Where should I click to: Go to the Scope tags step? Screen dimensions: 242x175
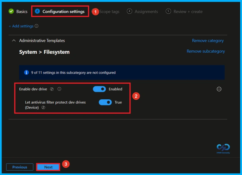(x=109, y=12)
